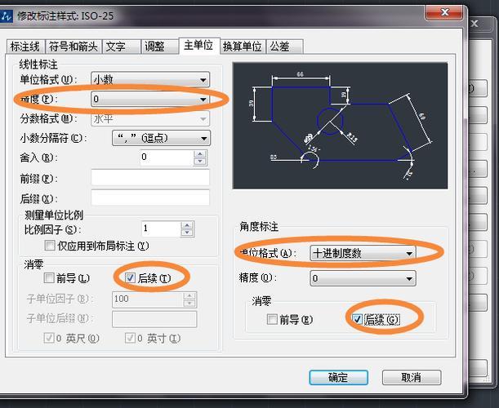Toggle angular 前导(E) checkbox
Image resolution: width=499 pixels, height=408 pixels.
[272, 319]
